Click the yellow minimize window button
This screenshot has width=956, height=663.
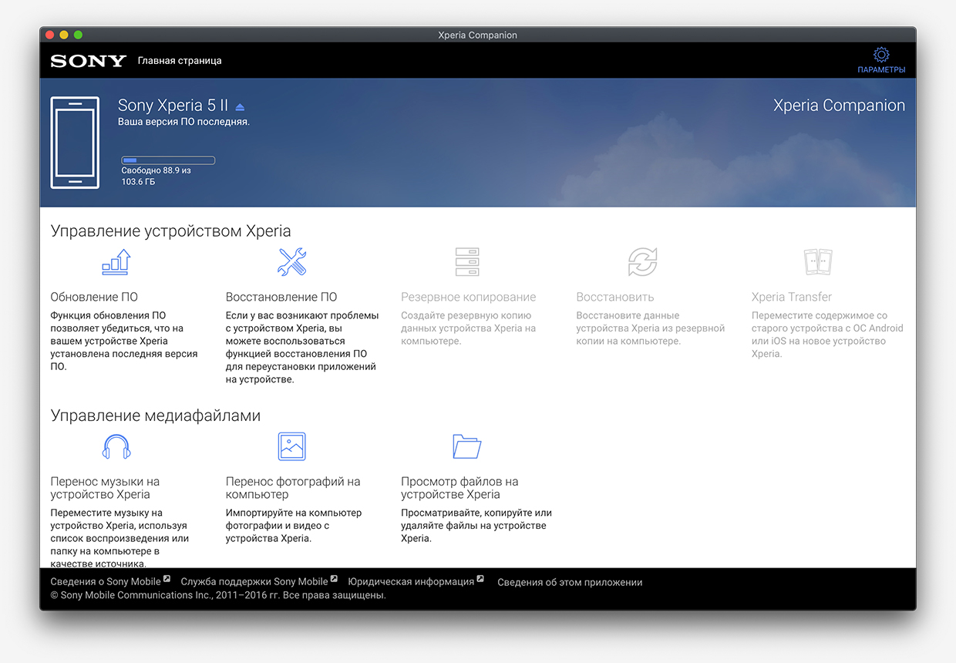(x=64, y=35)
